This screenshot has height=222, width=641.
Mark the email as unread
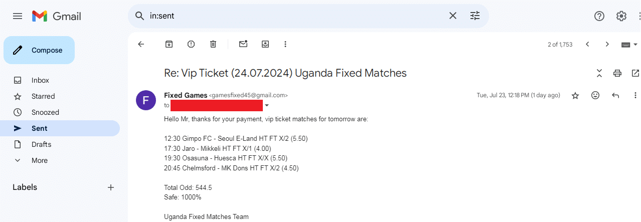(243, 44)
